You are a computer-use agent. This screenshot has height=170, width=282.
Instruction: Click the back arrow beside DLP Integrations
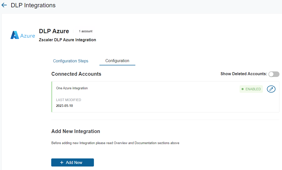(4, 5)
